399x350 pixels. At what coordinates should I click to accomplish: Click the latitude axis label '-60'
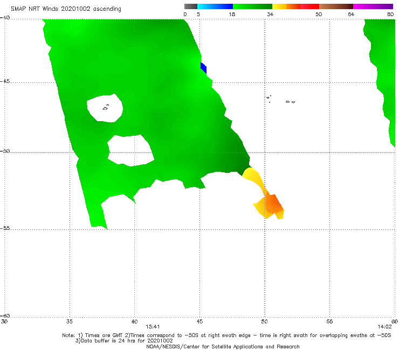click(5, 316)
